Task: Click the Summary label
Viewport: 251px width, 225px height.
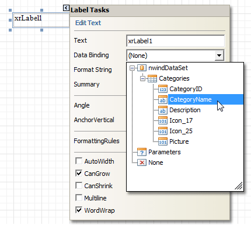Action: tap(86, 84)
